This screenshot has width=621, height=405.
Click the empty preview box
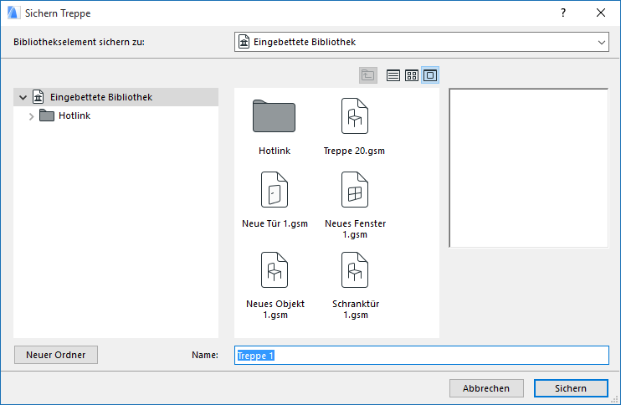point(528,168)
